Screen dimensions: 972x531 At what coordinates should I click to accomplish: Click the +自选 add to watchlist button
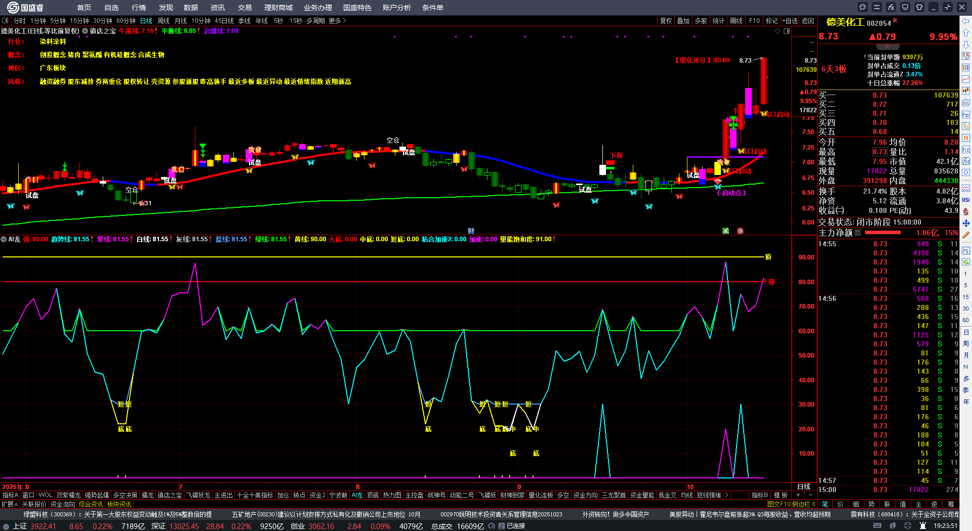click(790, 21)
